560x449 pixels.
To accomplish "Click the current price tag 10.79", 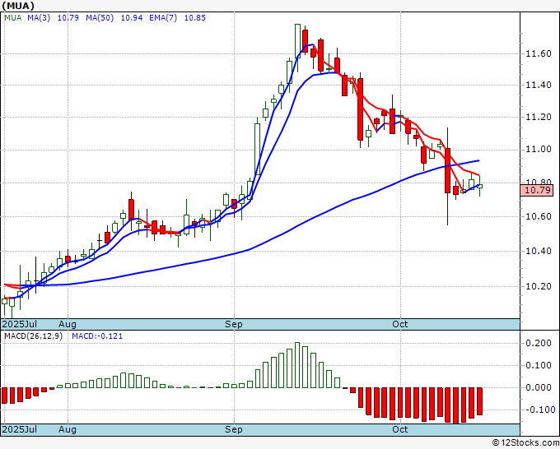I will click(537, 191).
